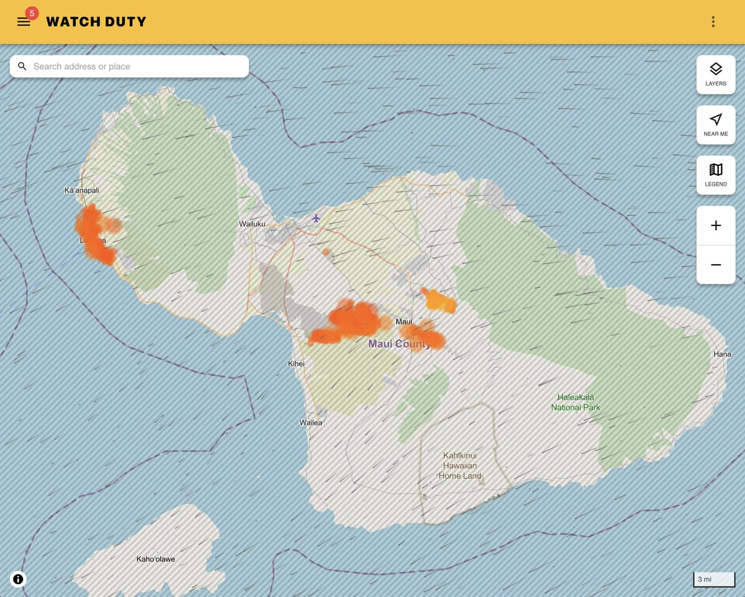Click the zoom out minus button

click(x=715, y=264)
